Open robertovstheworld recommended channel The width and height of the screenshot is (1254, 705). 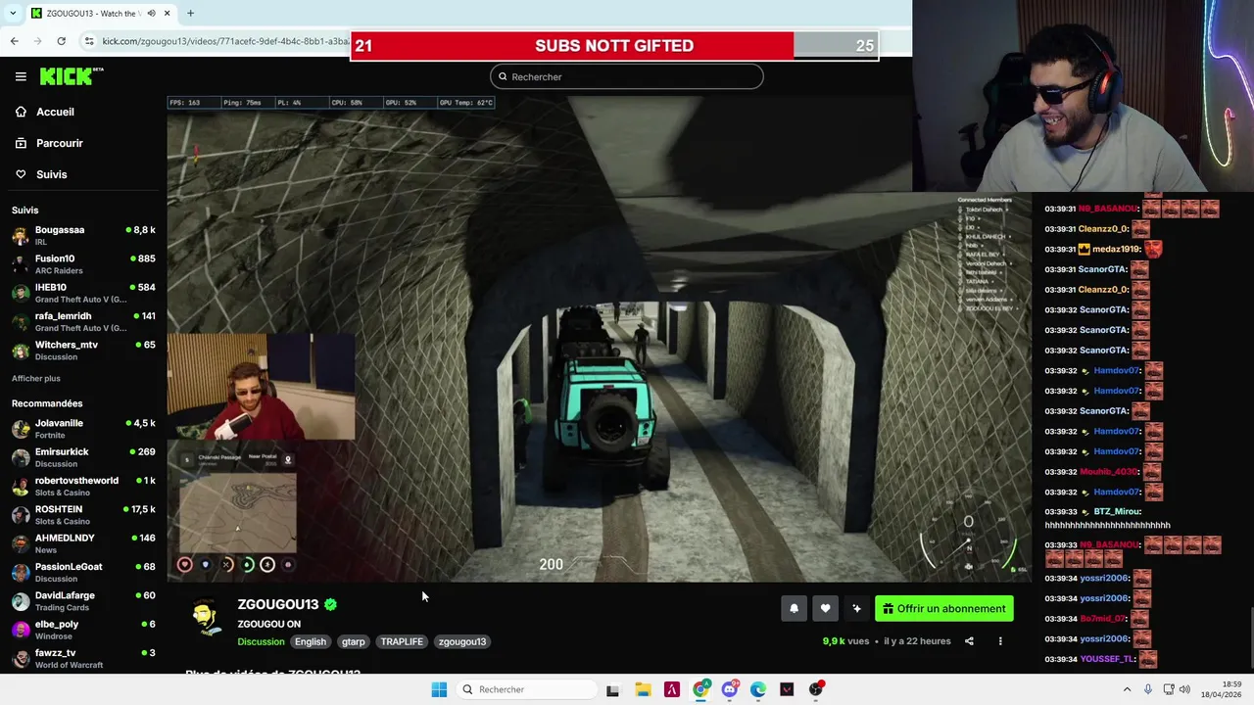(83, 486)
